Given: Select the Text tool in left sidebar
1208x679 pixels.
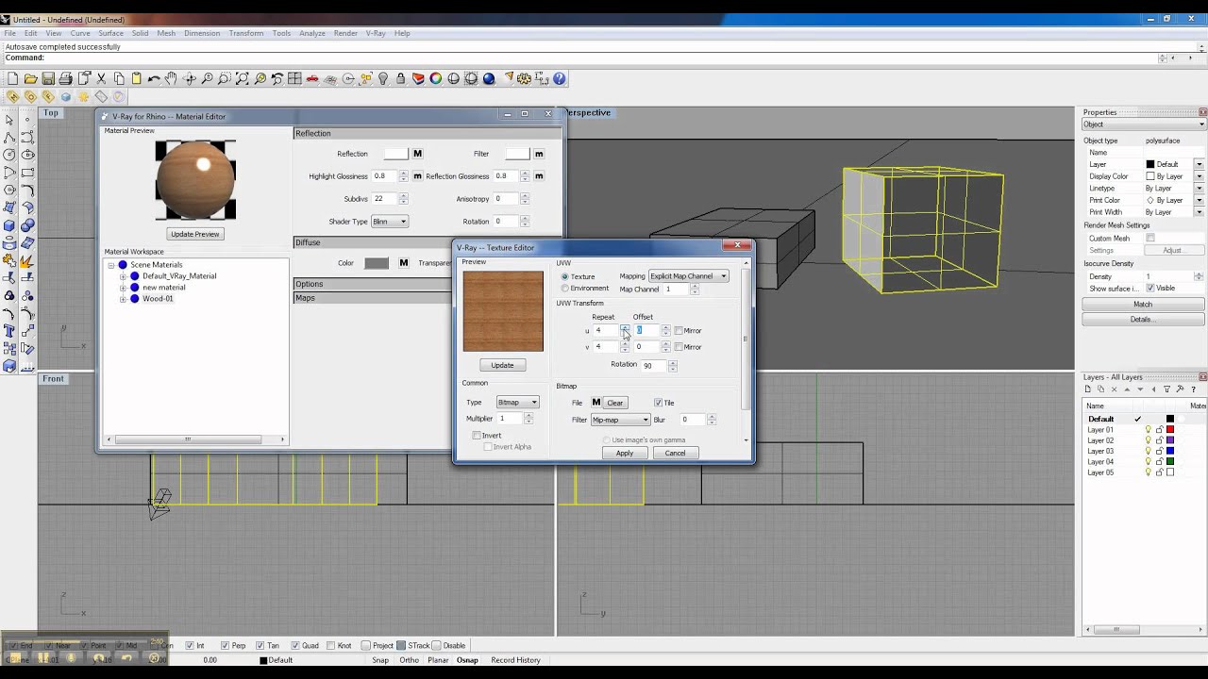Looking at the screenshot, I should (x=9, y=331).
